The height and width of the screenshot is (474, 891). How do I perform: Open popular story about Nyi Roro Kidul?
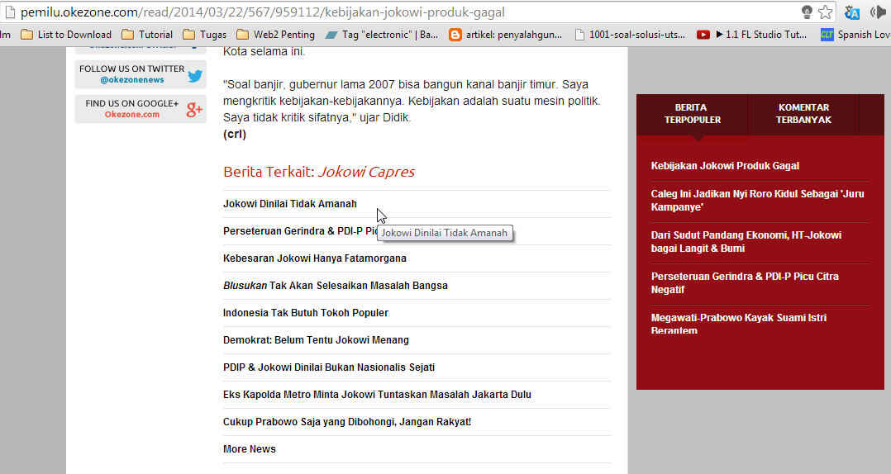(757, 201)
